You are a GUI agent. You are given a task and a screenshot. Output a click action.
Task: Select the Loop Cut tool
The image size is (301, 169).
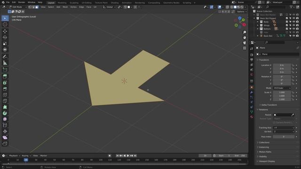[x=5, y=95]
